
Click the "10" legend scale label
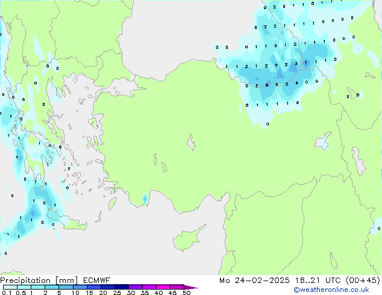(x=75, y=293)
